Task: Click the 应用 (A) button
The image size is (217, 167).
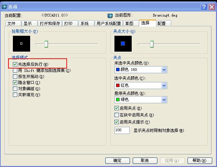Action: pos(172,161)
